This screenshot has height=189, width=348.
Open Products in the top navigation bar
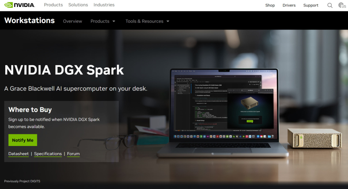53,5
